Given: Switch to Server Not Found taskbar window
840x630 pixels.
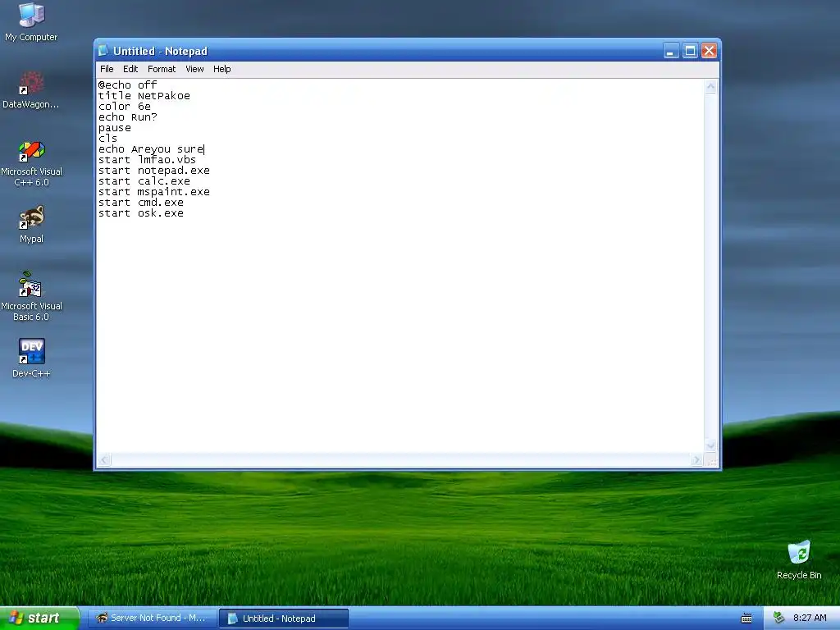Looking at the screenshot, I should coord(152,619).
